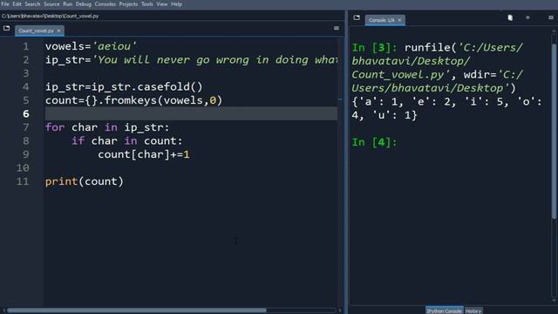558x314 pixels.
Task: Click the console interrupt kernel icon
Action: [527, 17]
